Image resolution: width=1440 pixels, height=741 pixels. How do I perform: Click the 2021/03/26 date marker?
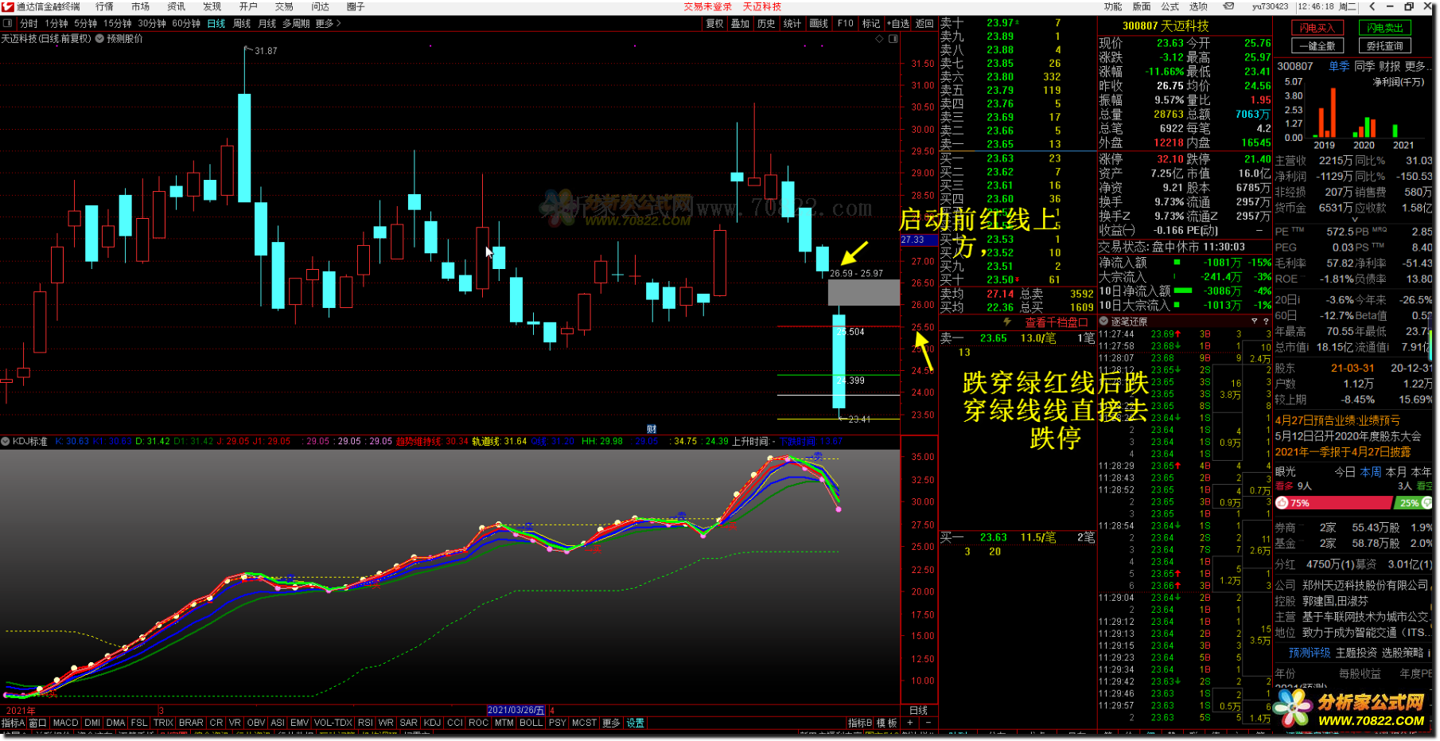(x=516, y=710)
